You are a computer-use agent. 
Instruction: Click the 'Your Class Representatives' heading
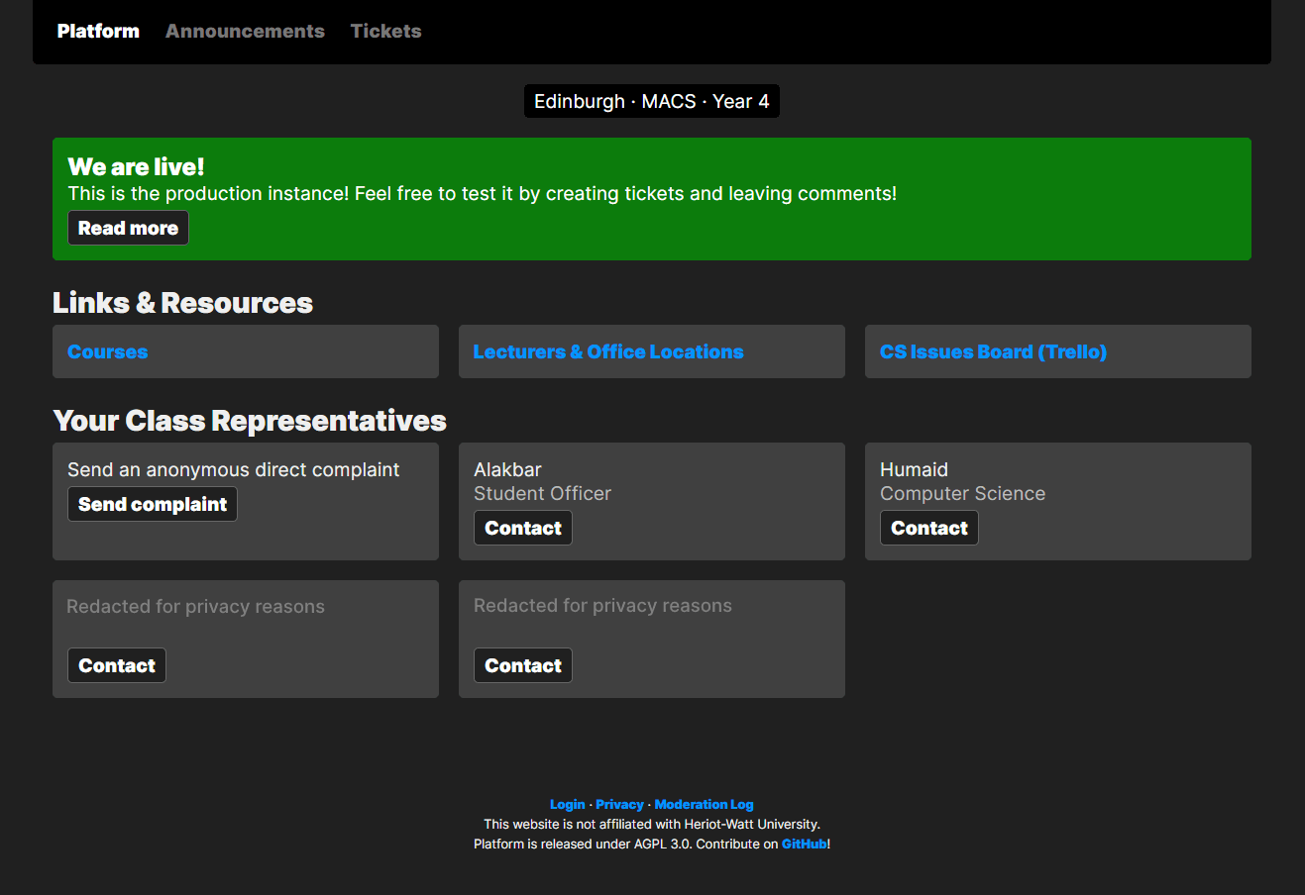[250, 421]
